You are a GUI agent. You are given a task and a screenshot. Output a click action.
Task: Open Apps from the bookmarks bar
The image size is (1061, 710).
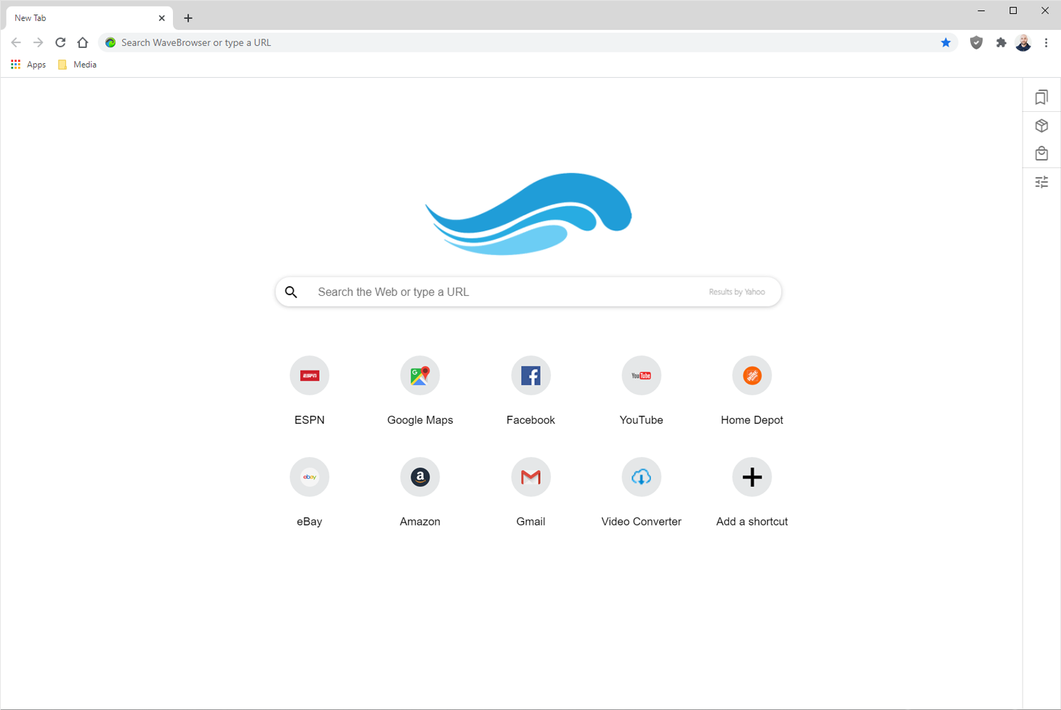pos(28,65)
